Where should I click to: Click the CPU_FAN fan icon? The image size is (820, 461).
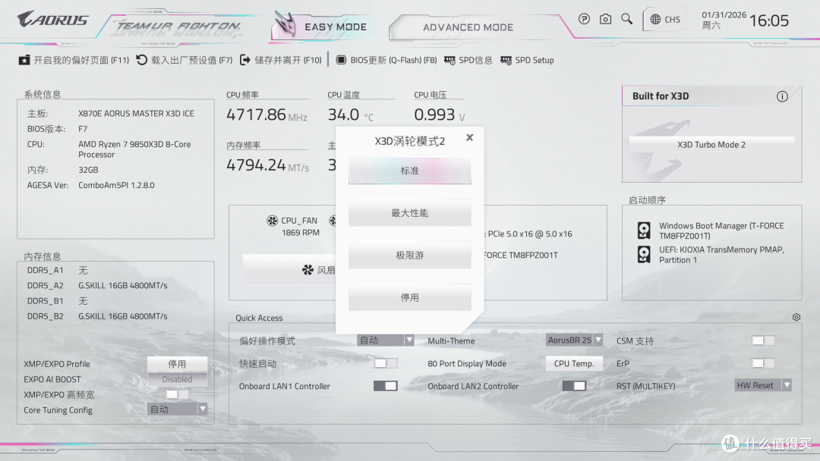coord(272,221)
